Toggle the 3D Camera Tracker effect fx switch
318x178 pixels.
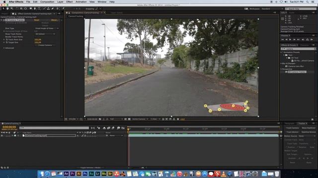[4, 20]
